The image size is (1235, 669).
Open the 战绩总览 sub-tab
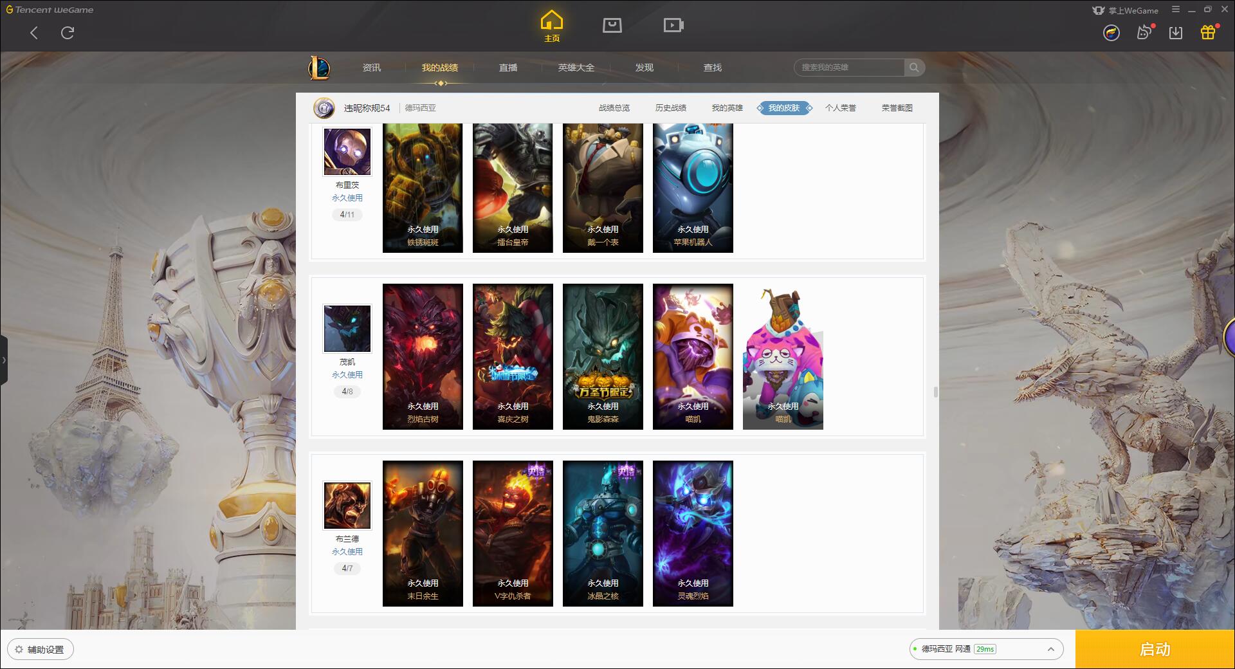(614, 108)
